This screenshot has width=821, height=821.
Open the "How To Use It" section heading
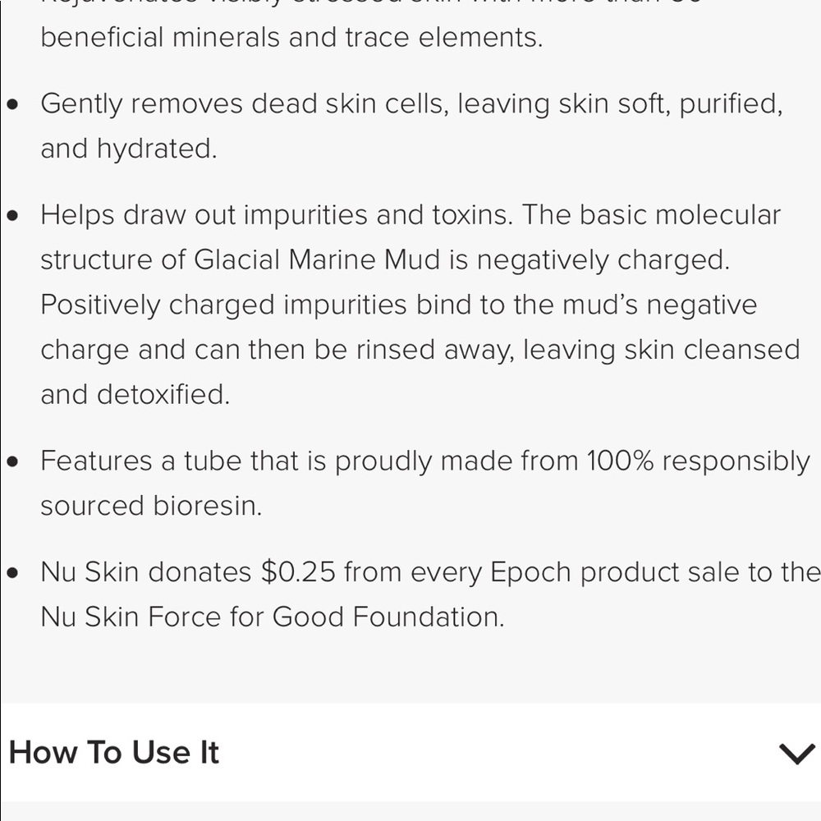[x=114, y=753]
